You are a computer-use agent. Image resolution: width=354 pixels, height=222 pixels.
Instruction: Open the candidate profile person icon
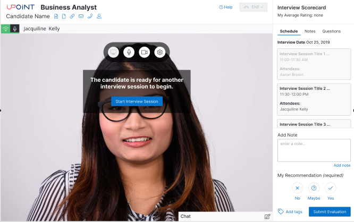tap(99, 16)
